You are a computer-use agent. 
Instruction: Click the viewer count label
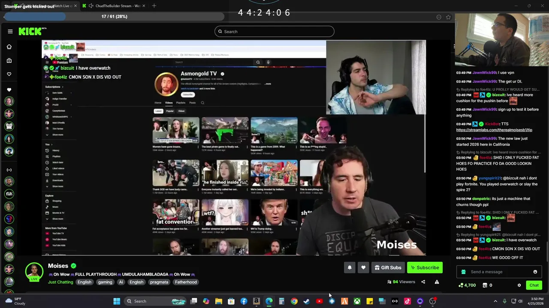pos(401,282)
